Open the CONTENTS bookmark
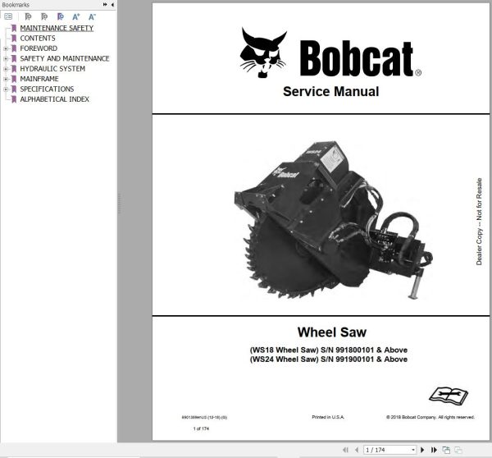This screenshot has width=492, height=458. pos(38,39)
